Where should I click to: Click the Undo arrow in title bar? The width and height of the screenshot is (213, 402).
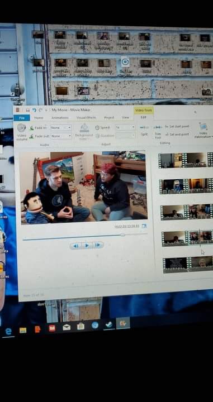point(34,110)
